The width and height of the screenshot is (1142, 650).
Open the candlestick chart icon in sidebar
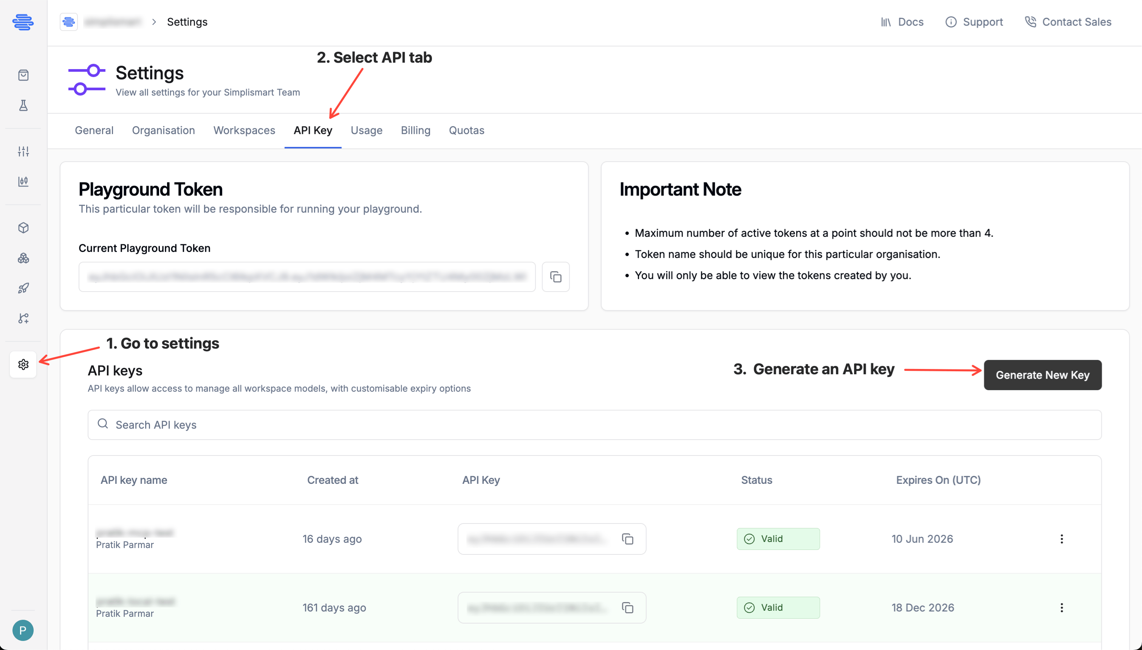(23, 181)
